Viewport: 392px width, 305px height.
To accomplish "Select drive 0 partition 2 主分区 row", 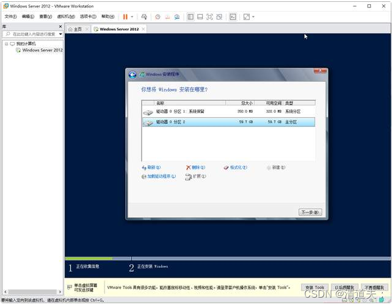I will click(228, 122).
